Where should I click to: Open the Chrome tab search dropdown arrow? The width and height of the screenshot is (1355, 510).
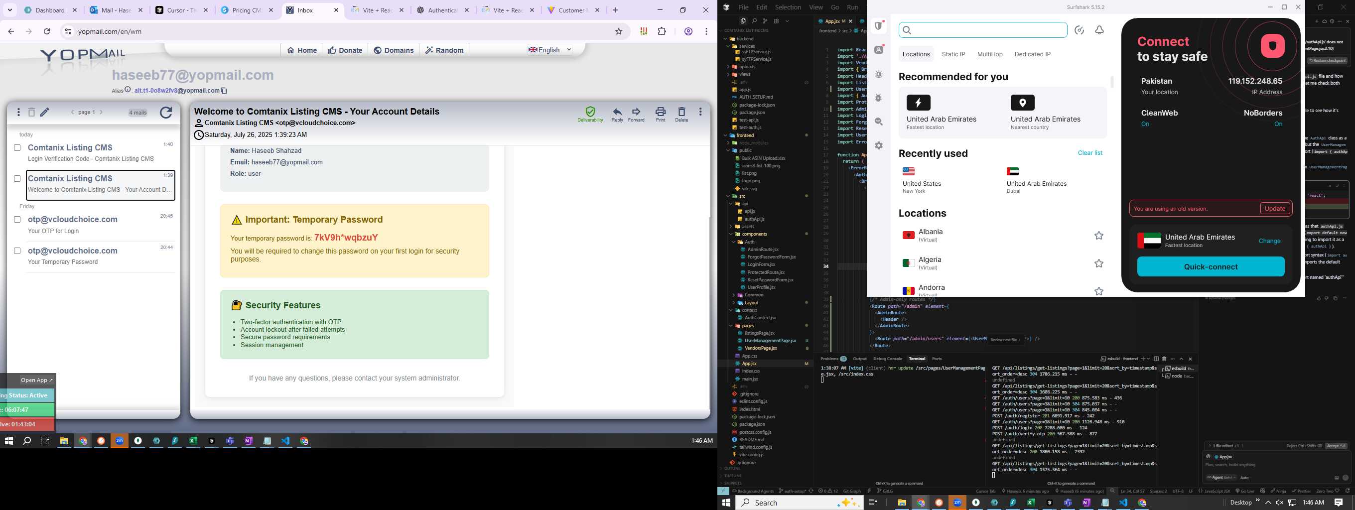[x=10, y=10]
